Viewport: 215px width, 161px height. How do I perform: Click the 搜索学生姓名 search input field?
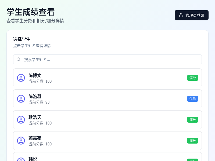click(107, 59)
